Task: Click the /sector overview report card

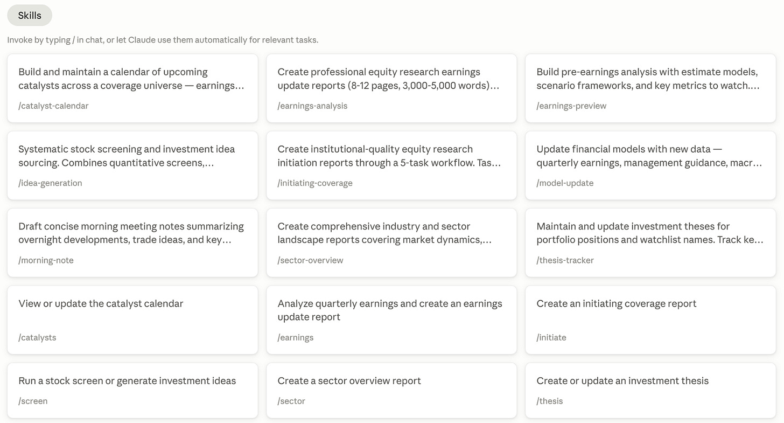Action: tap(391, 391)
